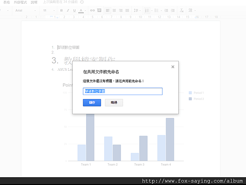
Task: Center align the text
Action: (x=114, y=10)
